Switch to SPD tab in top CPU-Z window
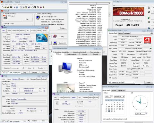The height and width of the screenshot is (123, 154). click(28, 31)
